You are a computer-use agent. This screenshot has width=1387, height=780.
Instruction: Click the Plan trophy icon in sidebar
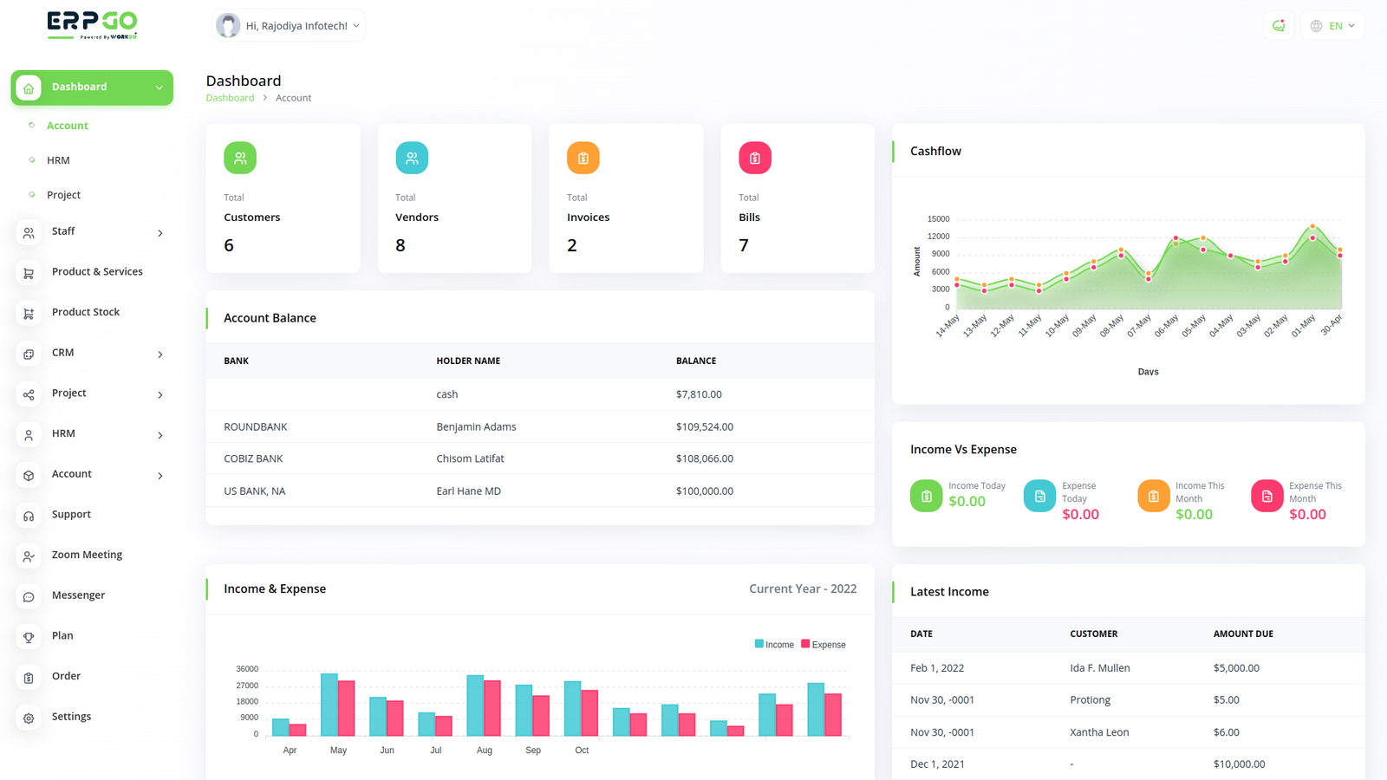pos(29,637)
